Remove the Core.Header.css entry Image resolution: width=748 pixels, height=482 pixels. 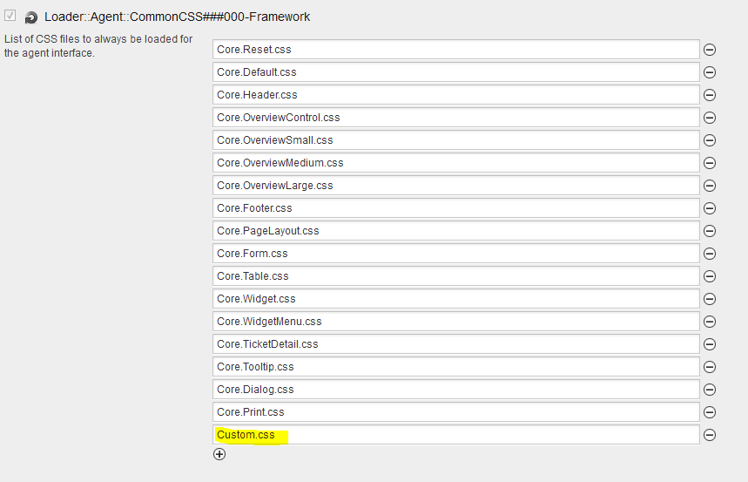[710, 95]
